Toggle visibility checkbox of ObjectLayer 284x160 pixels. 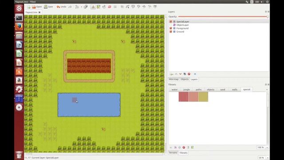(170, 25)
